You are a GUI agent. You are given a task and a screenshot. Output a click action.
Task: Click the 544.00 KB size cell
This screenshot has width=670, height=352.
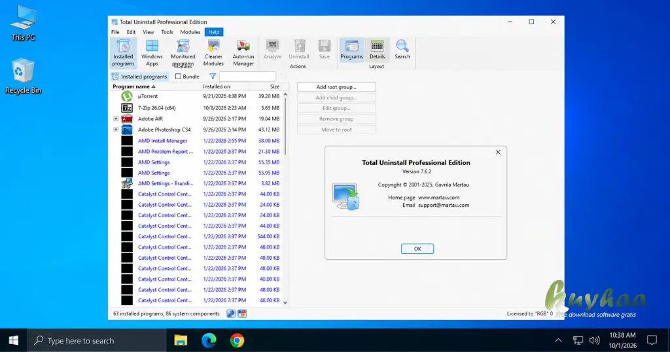click(x=268, y=236)
